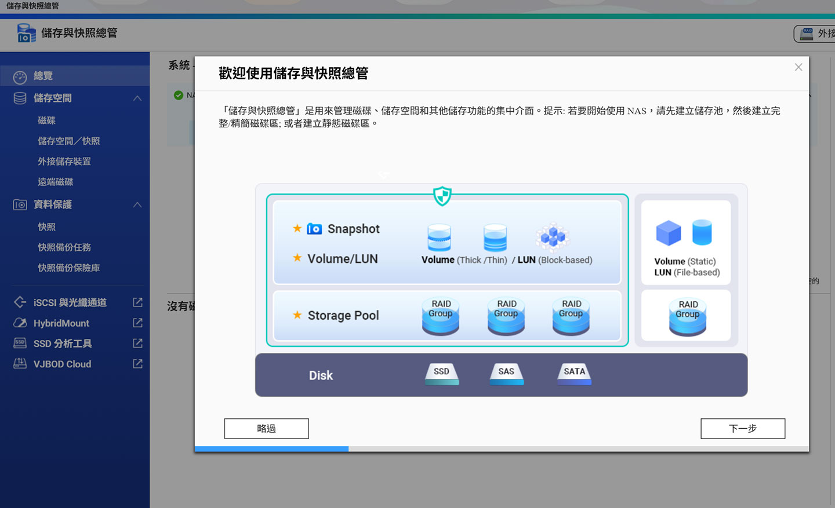
Task: Click the LUN (File-based) label
Action: click(687, 272)
